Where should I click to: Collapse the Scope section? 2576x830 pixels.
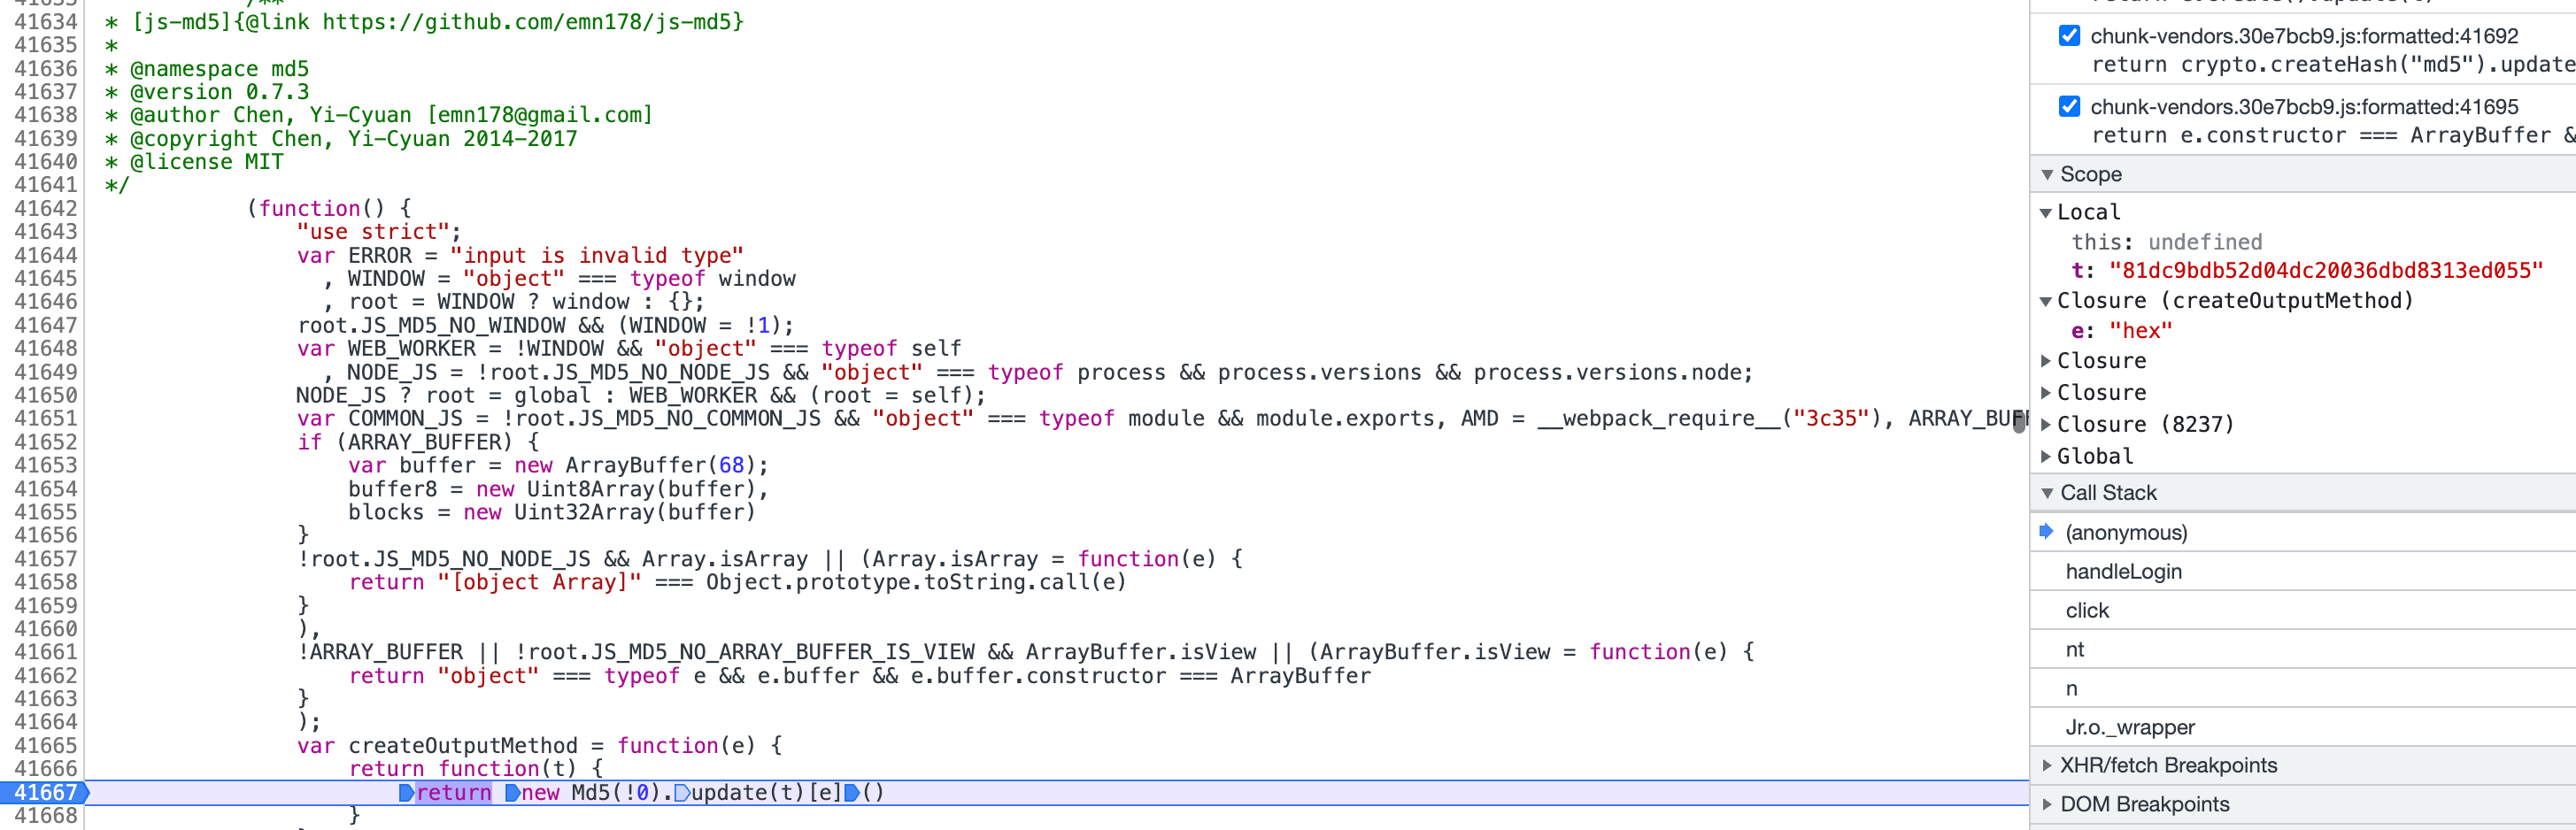click(x=2047, y=175)
